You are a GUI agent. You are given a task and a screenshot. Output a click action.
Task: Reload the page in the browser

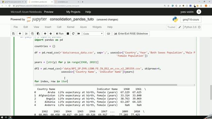[x=10, y=6]
